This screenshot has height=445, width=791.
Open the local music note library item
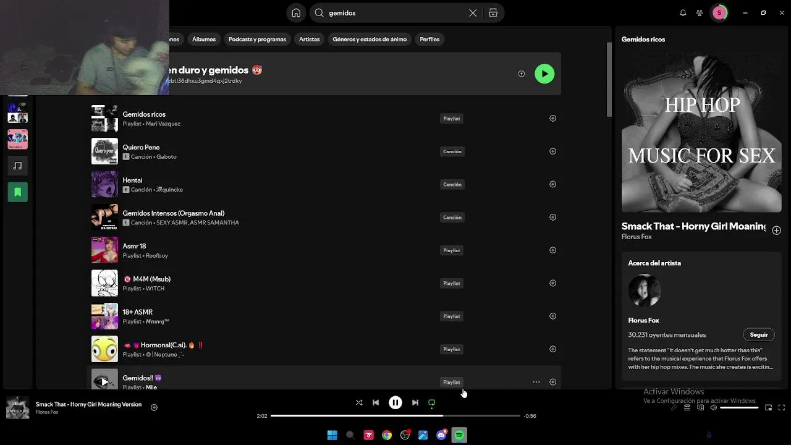tap(17, 166)
